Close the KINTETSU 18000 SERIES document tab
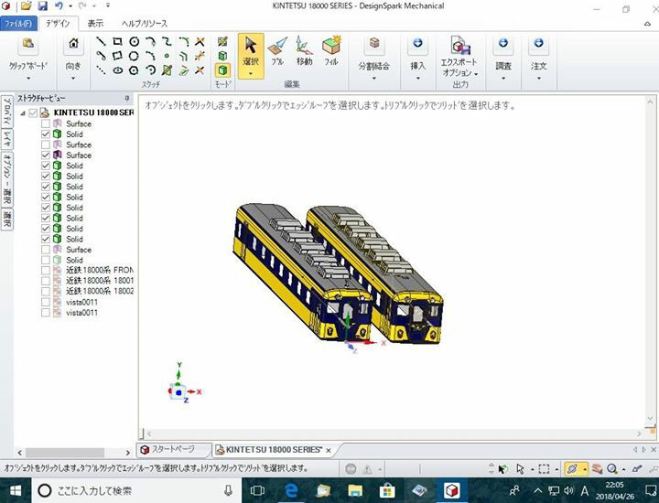The height and width of the screenshot is (503, 659). [x=329, y=450]
